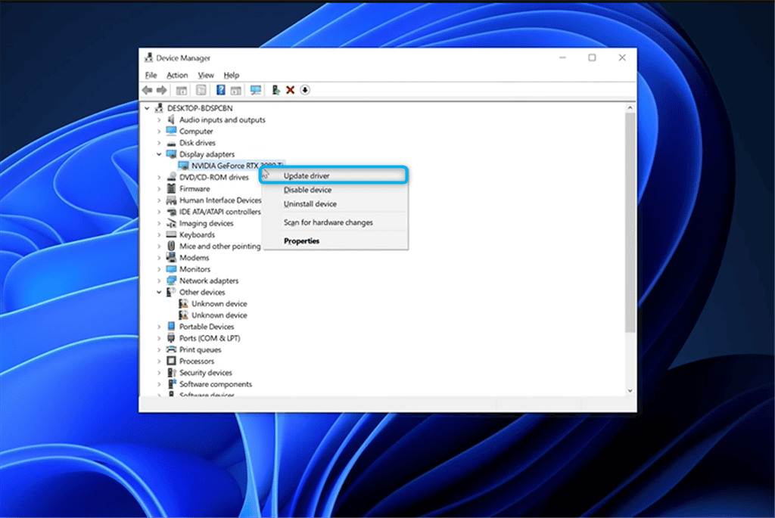Click the Help toolbar icon with question mark
Screen dimensions: 775x518
pos(220,90)
